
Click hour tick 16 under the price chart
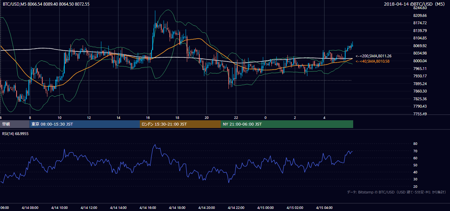(148, 117)
